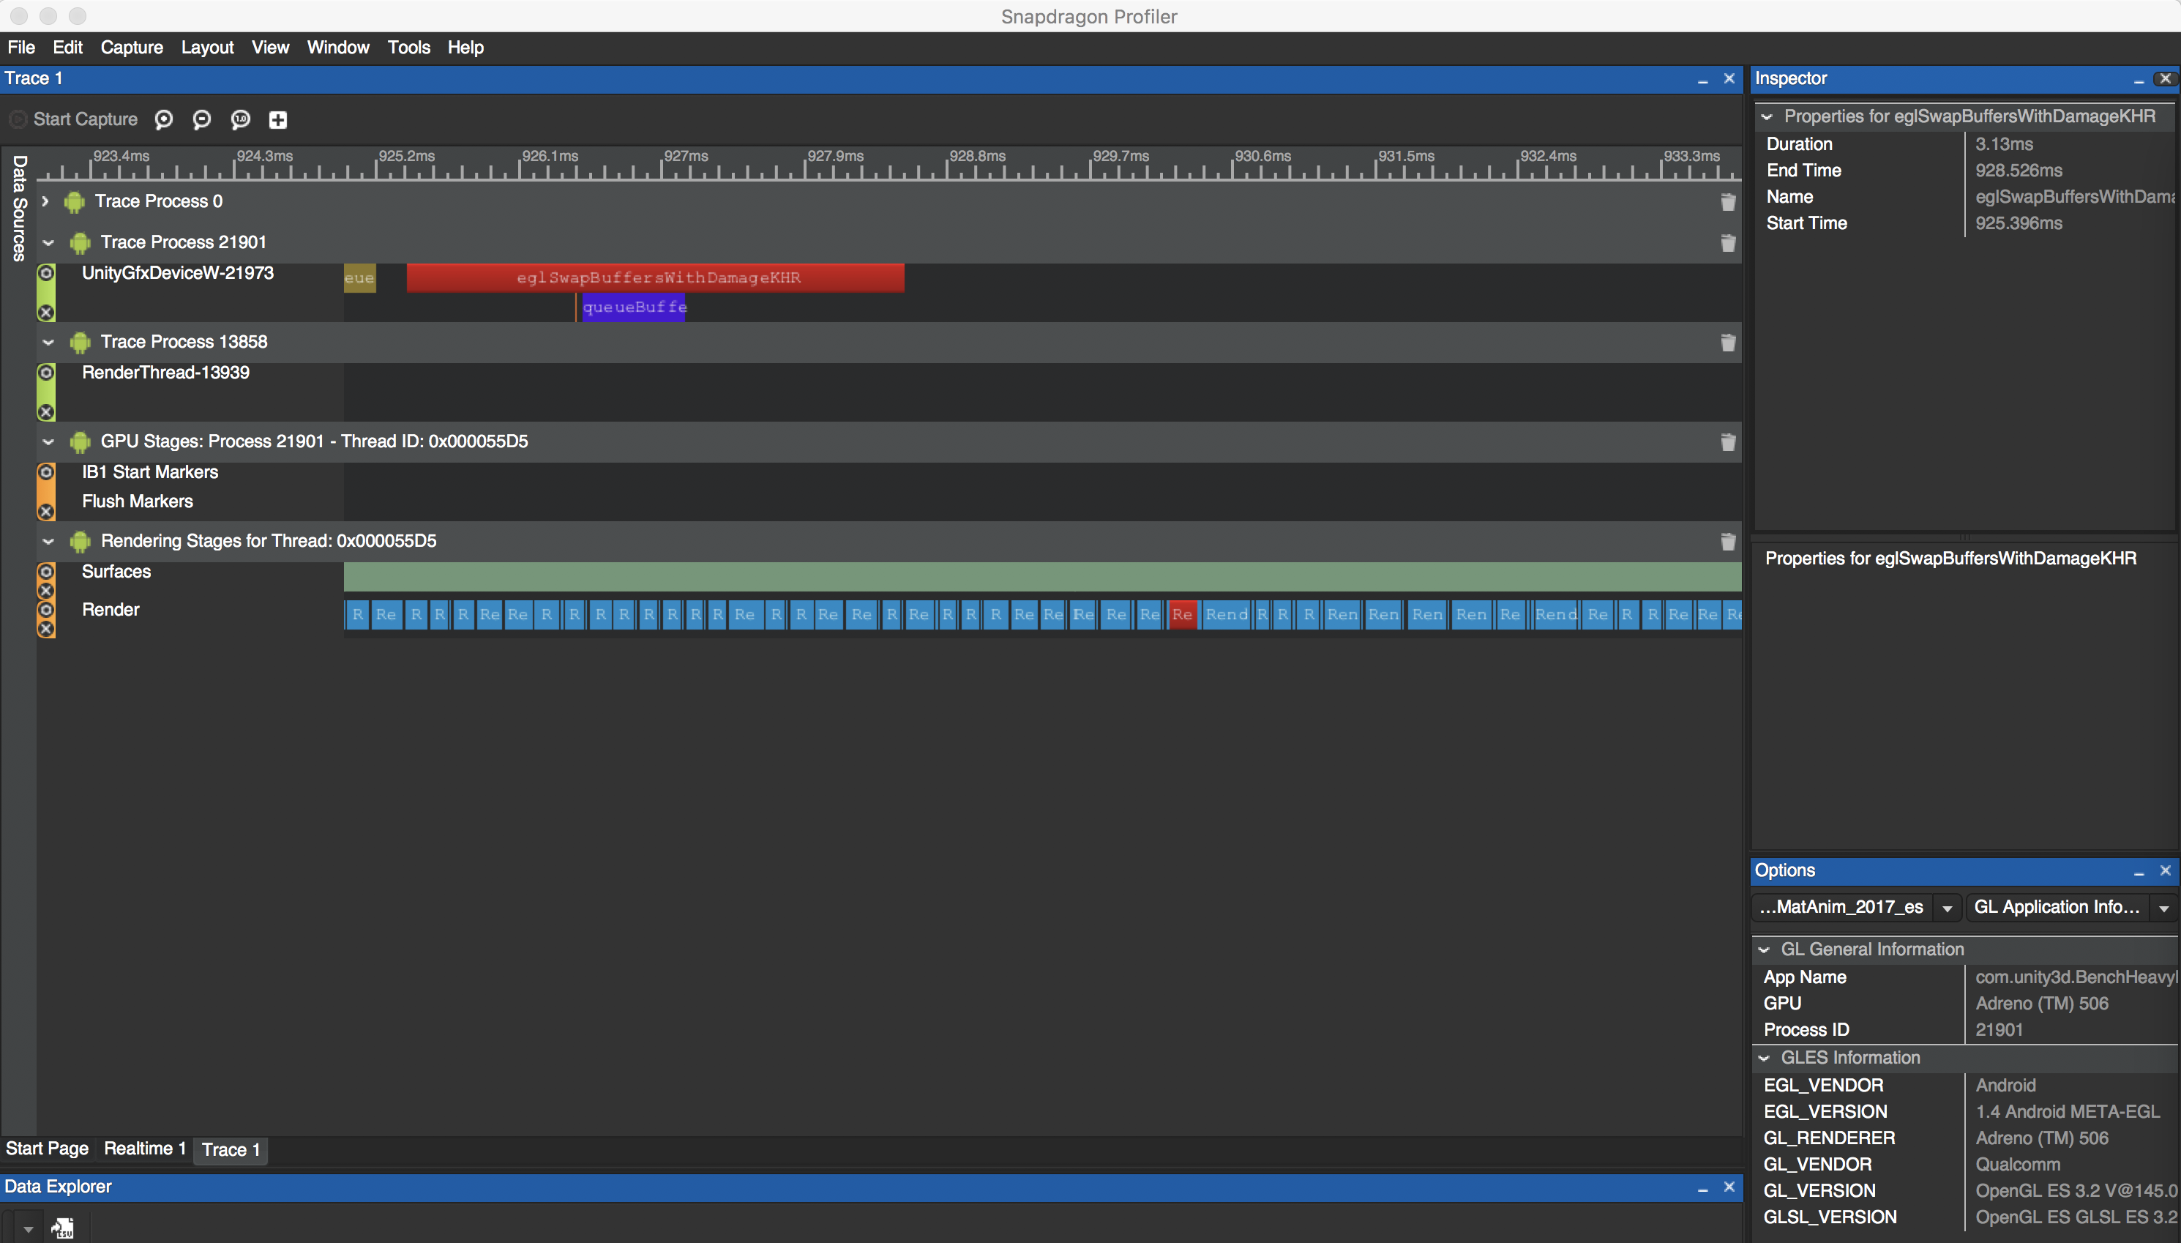
Task: Click the export CSV icon in Data Explorer
Action: (x=63, y=1228)
